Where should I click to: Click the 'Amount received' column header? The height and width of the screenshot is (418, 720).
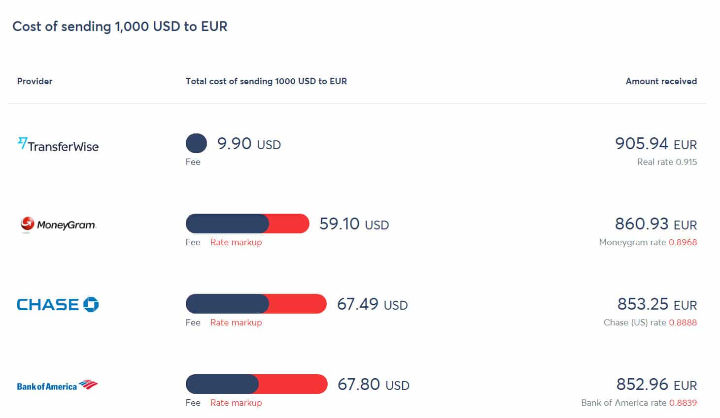coord(661,81)
